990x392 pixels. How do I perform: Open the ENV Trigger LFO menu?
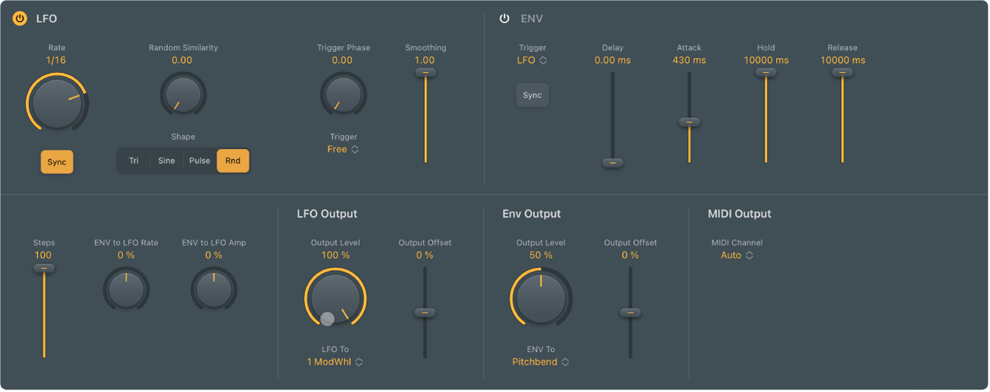pyautogui.click(x=532, y=60)
